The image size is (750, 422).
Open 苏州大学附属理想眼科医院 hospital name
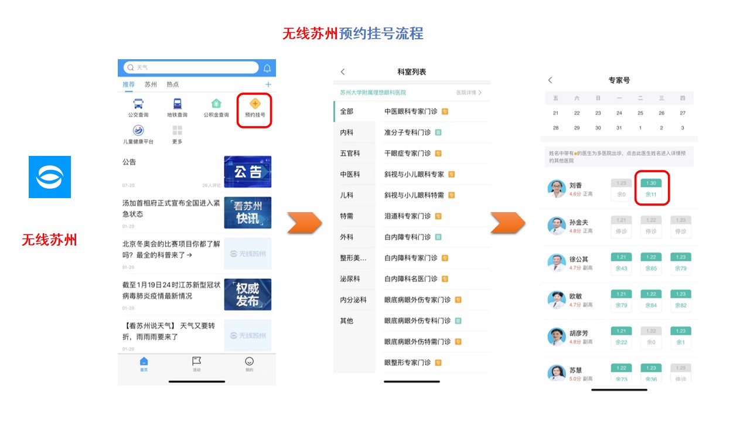coord(373,93)
